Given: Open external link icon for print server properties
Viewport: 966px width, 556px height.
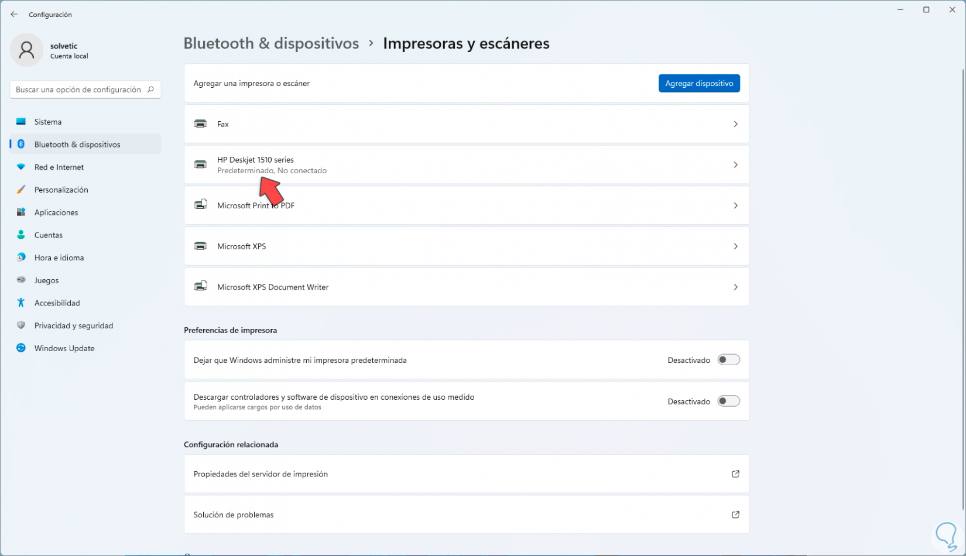Looking at the screenshot, I should coord(735,474).
